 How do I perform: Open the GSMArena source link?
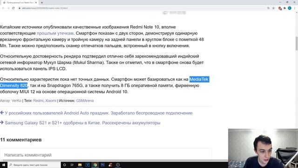tap(85, 101)
